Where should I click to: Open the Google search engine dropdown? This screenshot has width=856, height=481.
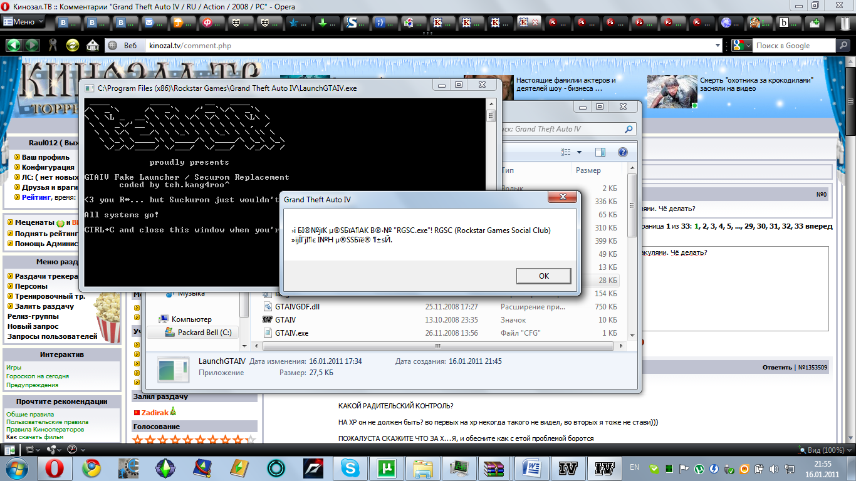pyautogui.click(x=741, y=46)
